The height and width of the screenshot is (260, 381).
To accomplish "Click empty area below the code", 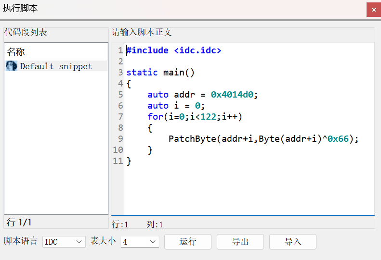I will (x=248, y=192).
